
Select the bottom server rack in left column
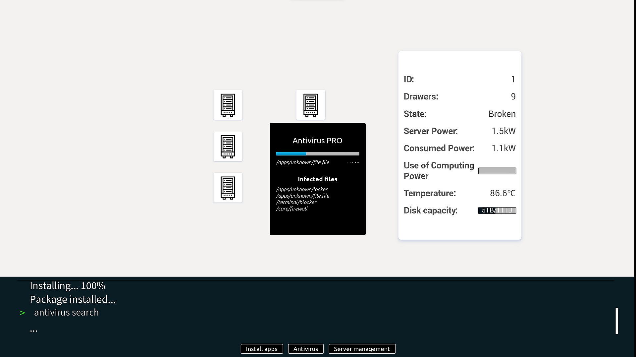pos(228,188)
